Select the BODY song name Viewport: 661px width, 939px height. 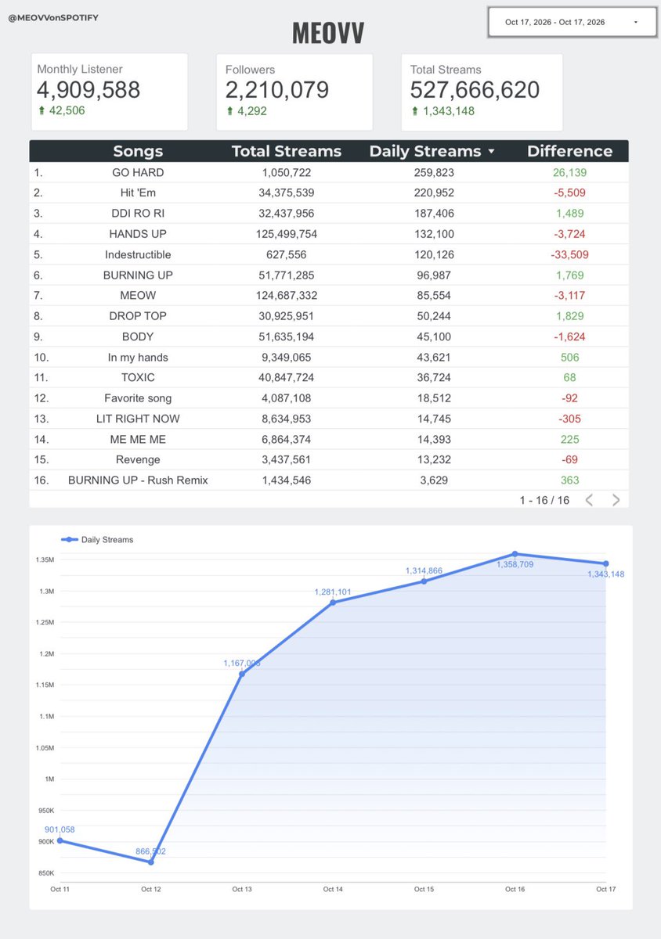coord(138,336)
